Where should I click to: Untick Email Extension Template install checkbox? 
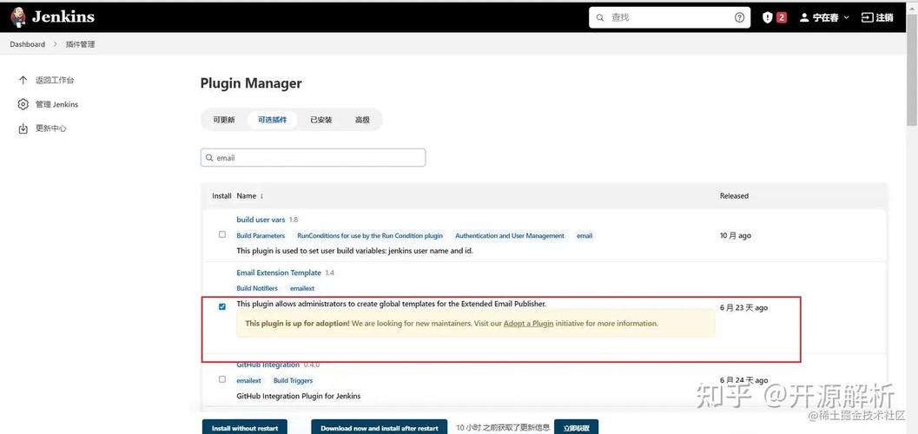click(221, 306)
